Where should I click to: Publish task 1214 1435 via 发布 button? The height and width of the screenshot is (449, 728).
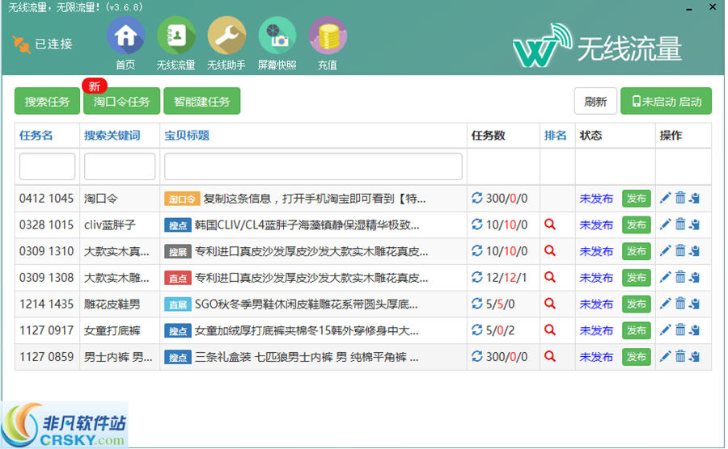click(637, 304)
